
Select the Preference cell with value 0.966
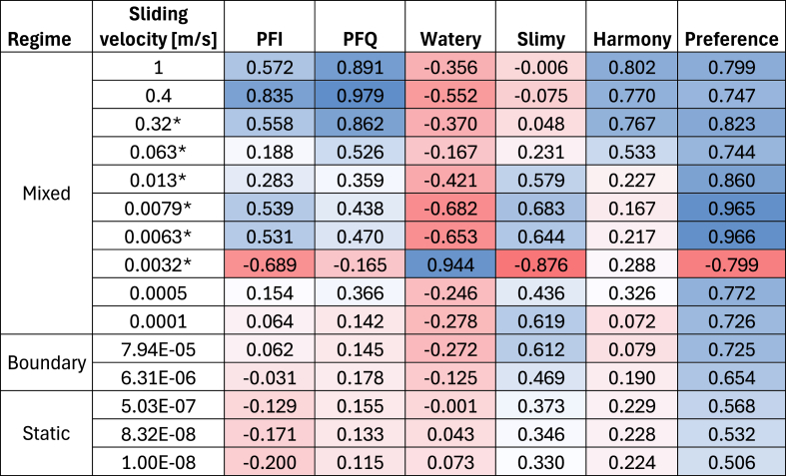point(731,236)
